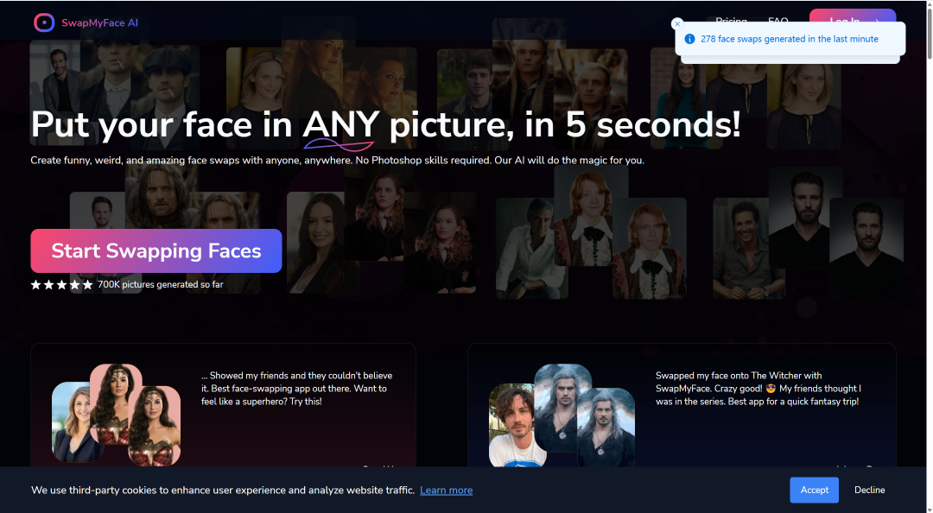Viewport: 933px width, 513px height.
Task: Accept the cookie consent
Action: (814, 490)
